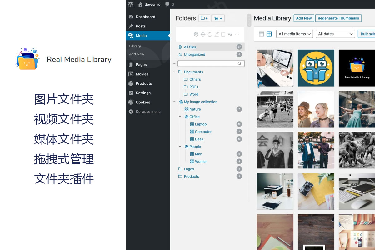Click the Regenerate Thumbnails button
The height and width of the screenshot is (250, 375).
point(338,18)
